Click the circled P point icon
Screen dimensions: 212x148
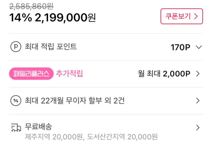pyautogui.click(x=16, y=47)
